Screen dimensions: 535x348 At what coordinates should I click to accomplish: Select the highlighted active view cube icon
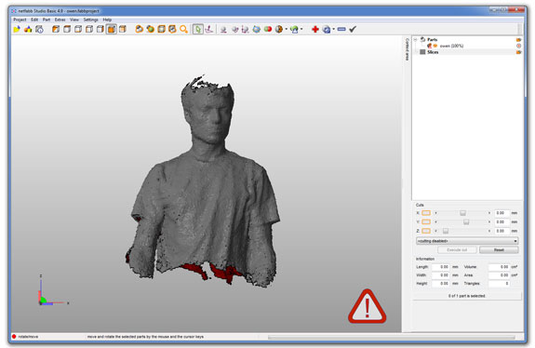tap(112, 30)
